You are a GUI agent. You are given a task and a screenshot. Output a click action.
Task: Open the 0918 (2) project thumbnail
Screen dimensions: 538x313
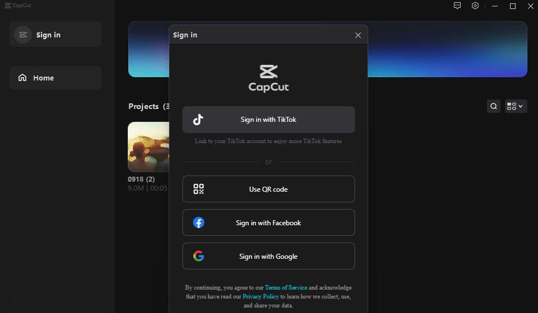pos(148,147)
